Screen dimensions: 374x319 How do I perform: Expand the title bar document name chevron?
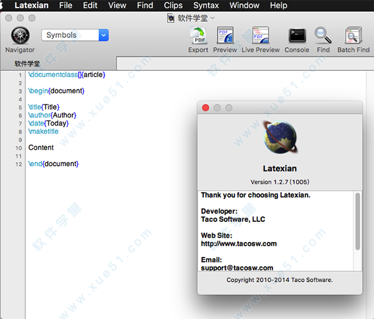[213, 18]
